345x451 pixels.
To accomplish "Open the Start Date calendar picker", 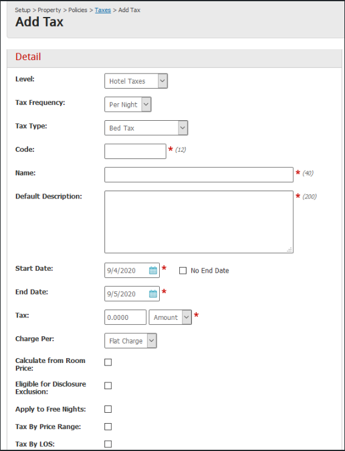I will (x=153, y=270).
